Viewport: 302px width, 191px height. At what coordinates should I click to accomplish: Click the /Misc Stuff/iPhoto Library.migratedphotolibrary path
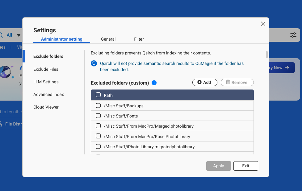tap(149, 147)
